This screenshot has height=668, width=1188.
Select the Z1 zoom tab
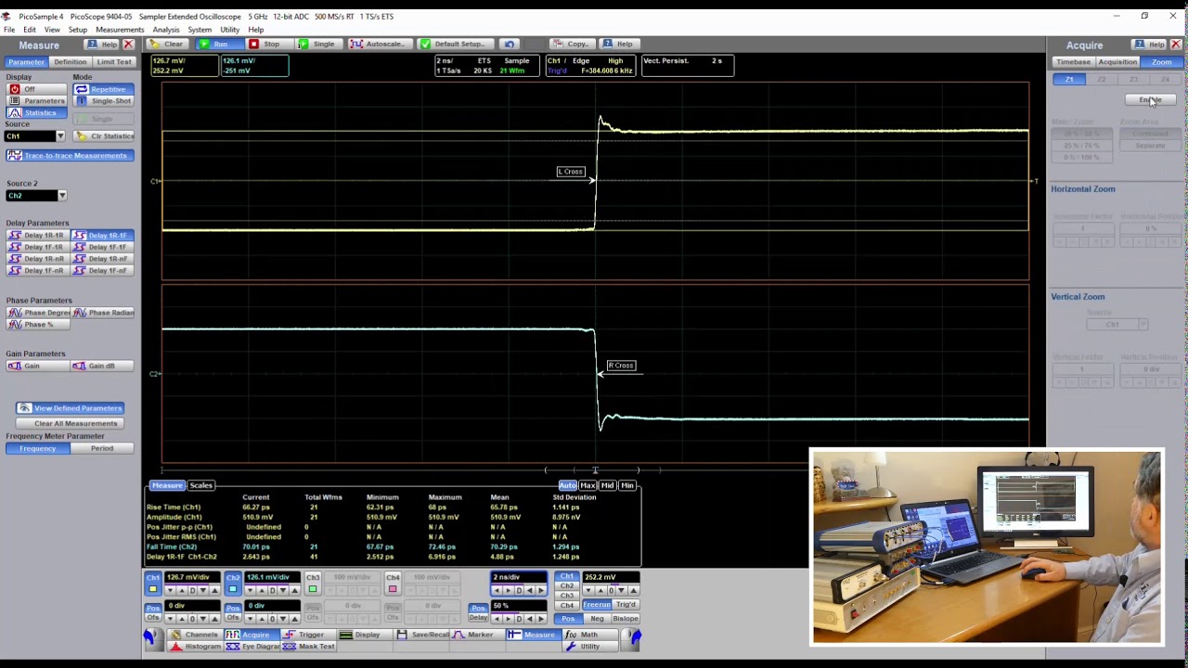point(1069,80)
